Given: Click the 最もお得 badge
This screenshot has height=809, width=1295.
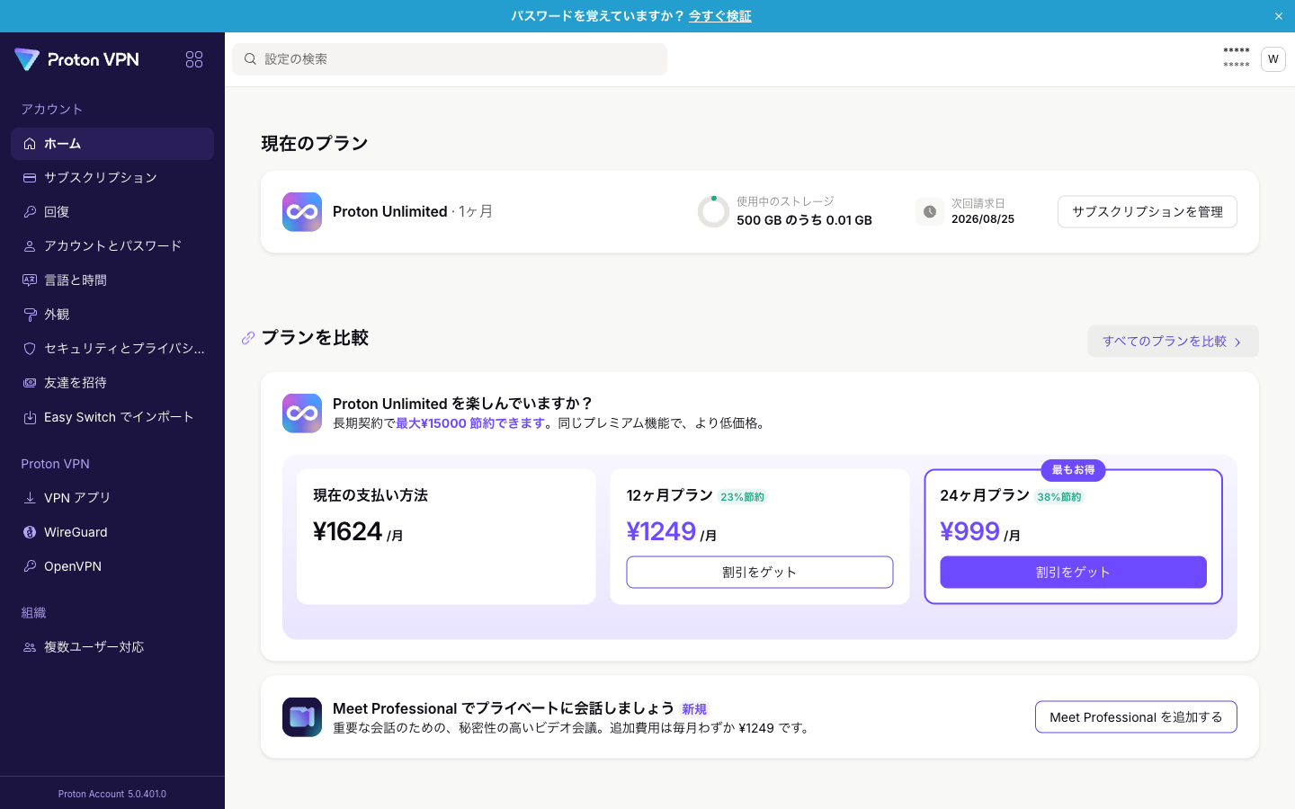Looking at the screenshot, I should click(x=1073, y=470).
